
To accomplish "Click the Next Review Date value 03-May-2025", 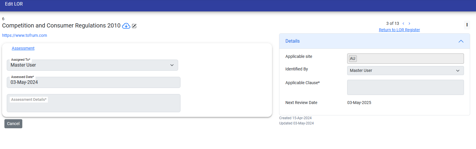I will [x=359, y=103].
